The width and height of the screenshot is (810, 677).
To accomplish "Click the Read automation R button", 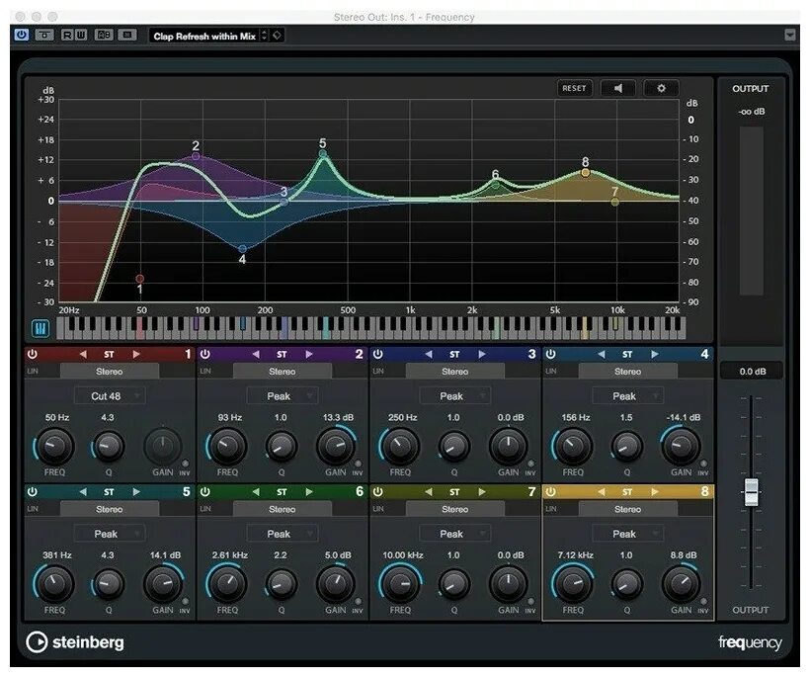I will (67, 36).
